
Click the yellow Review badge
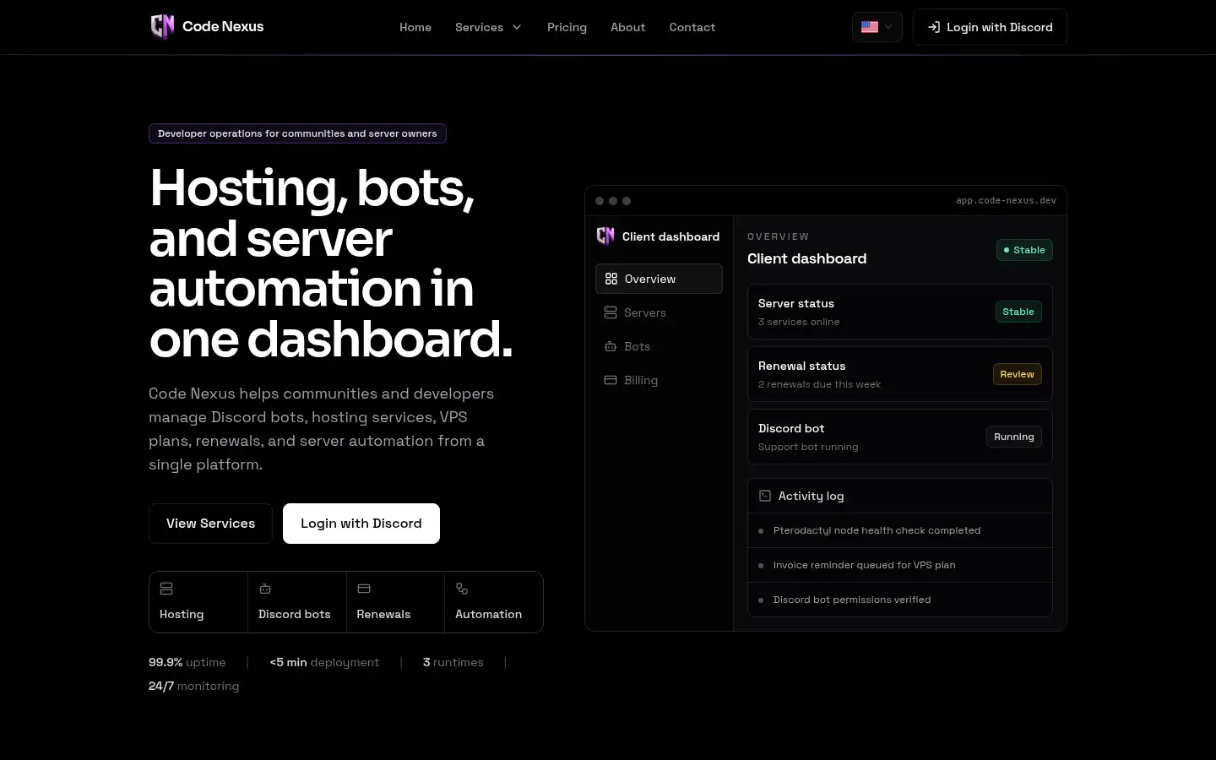pos(1018,374)
